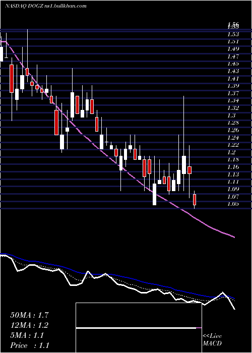This screenshot has height=353, width=252.
Task: Click the 1.26 price axis label
Action: tap(233, 130)
